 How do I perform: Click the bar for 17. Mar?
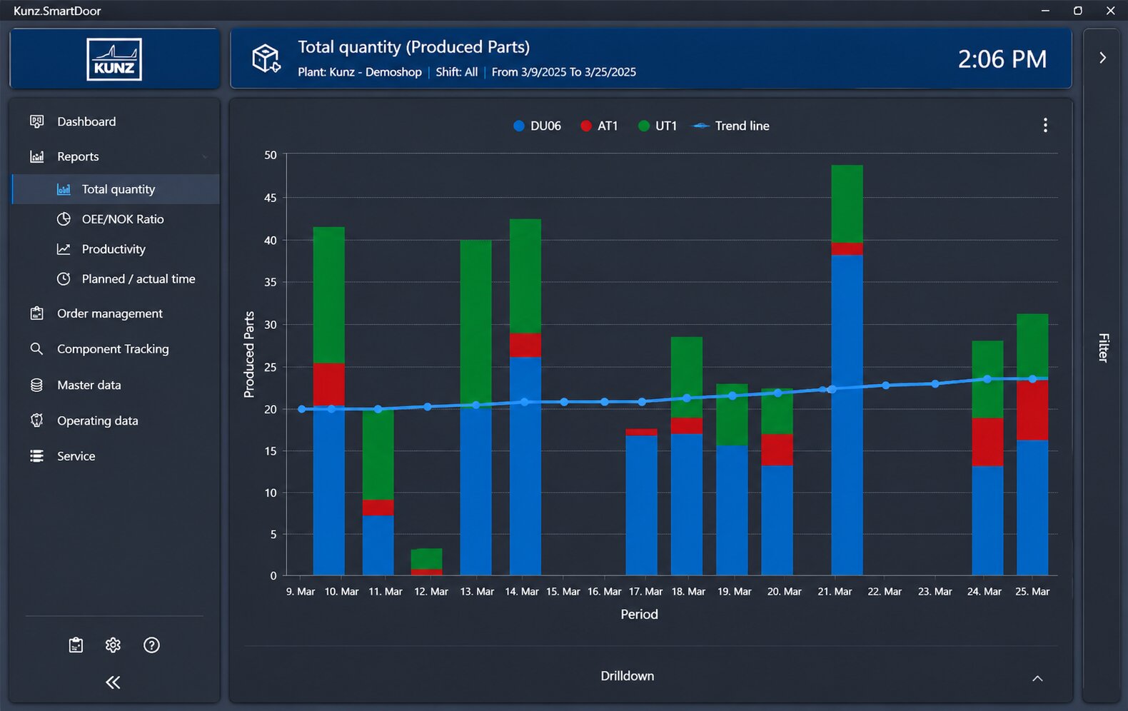coord(641,502)
